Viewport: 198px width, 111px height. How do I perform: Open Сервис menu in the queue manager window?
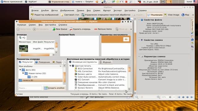[32, 25]
